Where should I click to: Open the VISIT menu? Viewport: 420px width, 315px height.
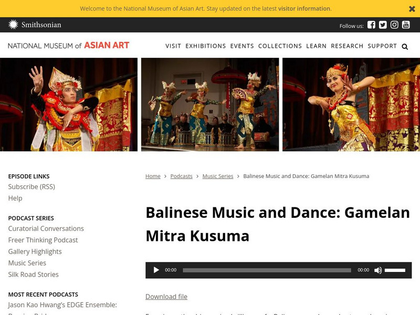coord(172,46)
